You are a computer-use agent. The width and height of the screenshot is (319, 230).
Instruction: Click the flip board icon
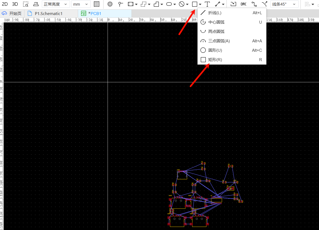[x=36, y=4]
